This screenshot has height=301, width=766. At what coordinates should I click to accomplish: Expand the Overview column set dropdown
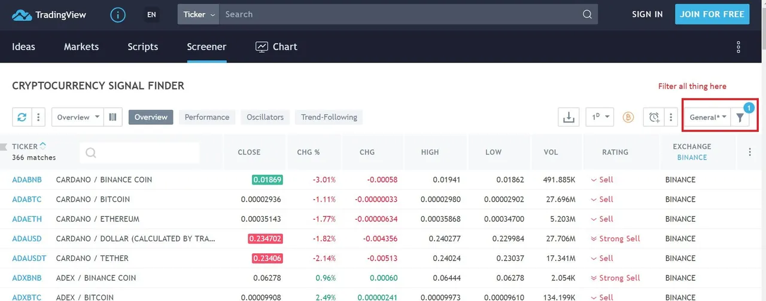[78, 117]
